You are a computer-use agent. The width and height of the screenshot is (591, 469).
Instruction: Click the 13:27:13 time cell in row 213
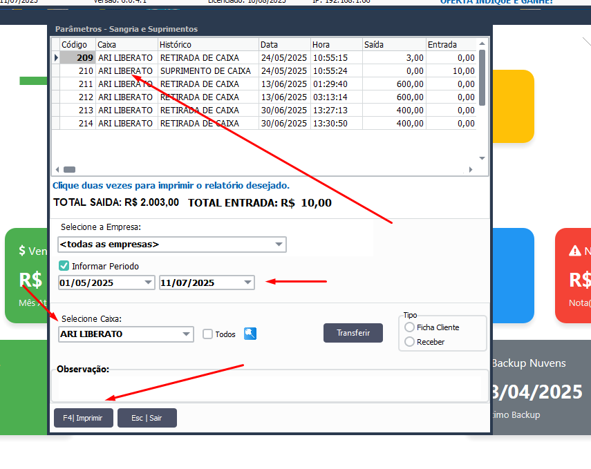[336, 111]
